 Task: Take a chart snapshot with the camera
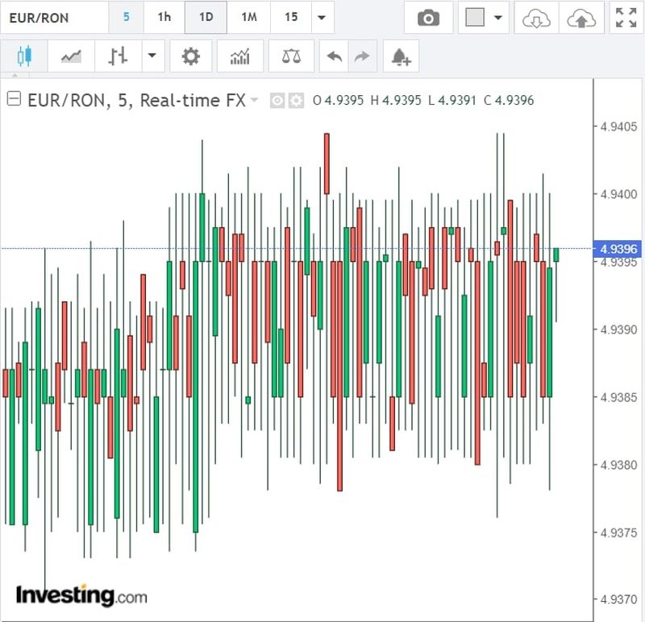[428, 18]
